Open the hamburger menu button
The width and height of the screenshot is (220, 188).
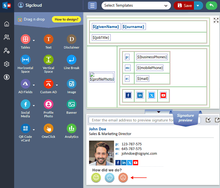(92, 6)
